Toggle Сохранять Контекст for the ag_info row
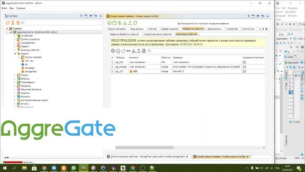 (244, 62)
